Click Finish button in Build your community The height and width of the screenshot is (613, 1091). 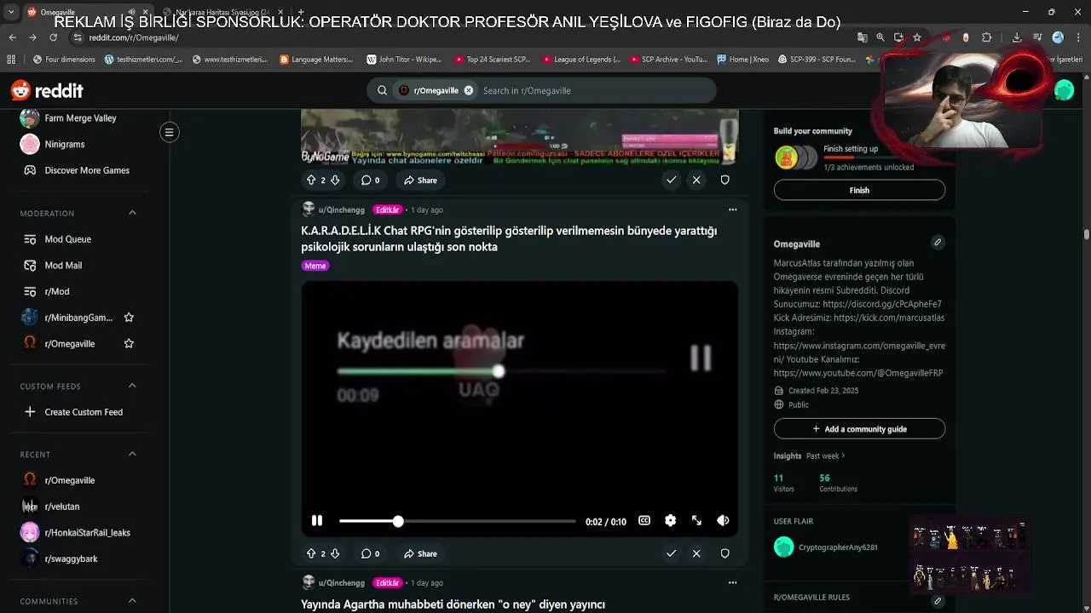[x=859, y=190]
